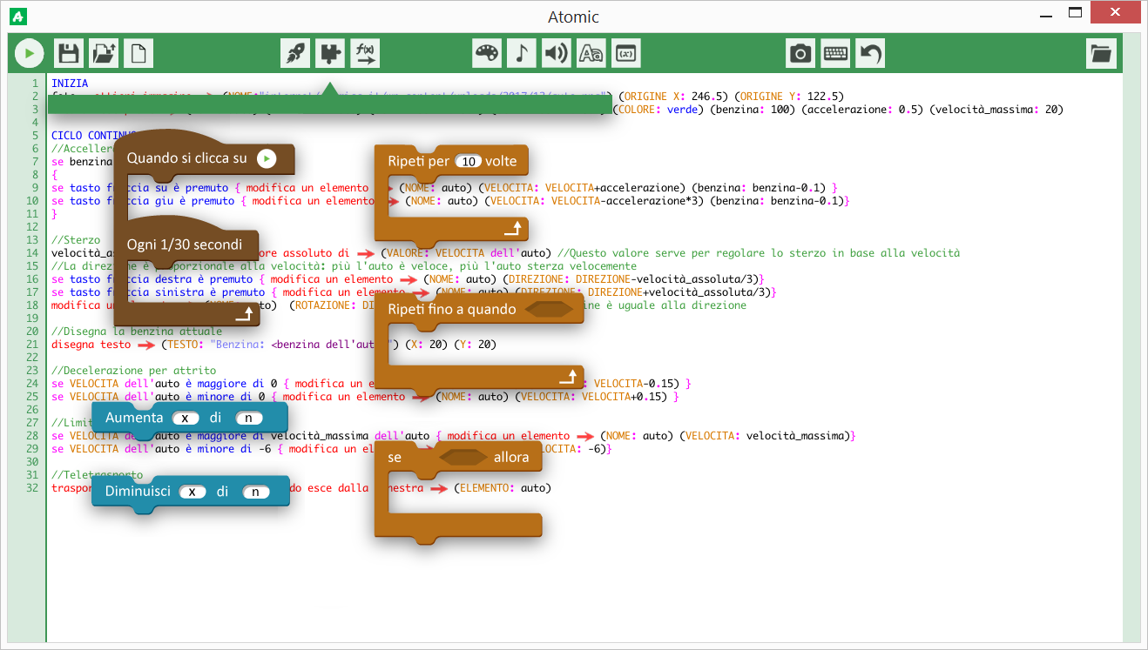
Task: Undo the last action with the arrow
Action: coord(870,54)
